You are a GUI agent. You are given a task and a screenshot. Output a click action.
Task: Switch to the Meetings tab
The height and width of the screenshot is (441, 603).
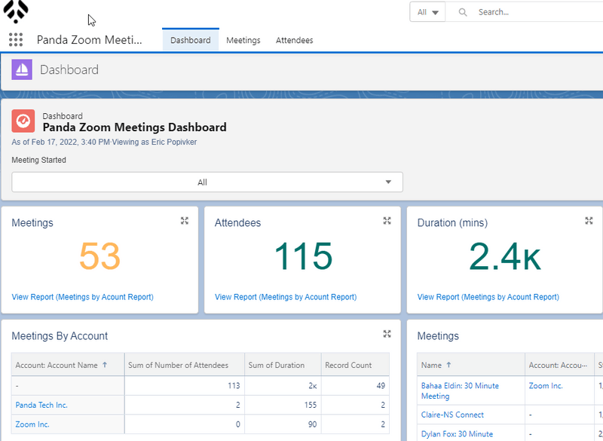click(x=243, y=40)
